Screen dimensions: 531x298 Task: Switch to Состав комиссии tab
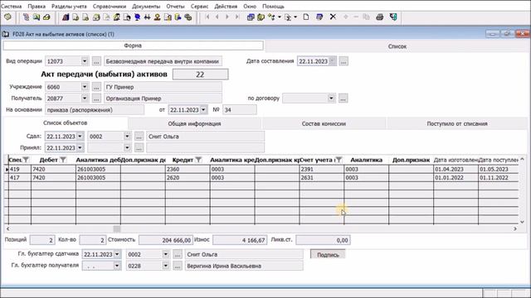324,123
